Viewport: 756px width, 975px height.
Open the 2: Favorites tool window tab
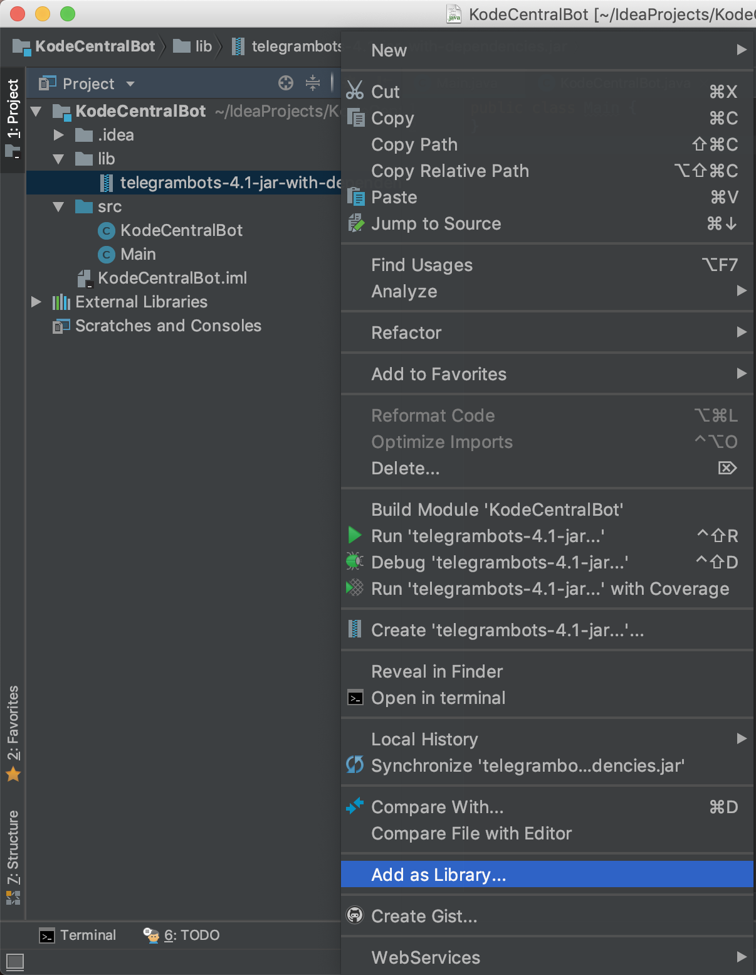point(13,733)
